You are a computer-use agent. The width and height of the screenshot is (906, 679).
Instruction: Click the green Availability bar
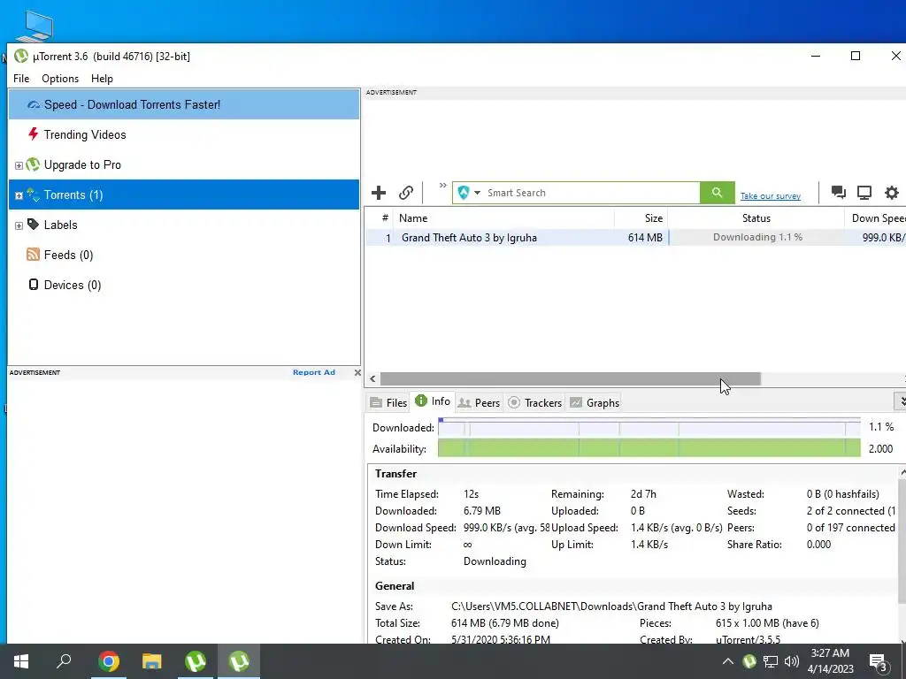pyautogui.click(x=649, y=448)
